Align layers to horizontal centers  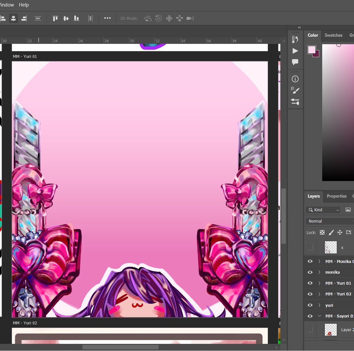13,18
